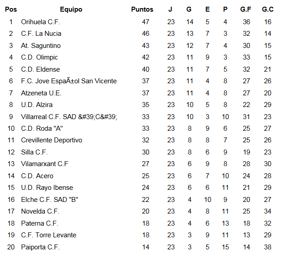This screenshot has width=282, height=257.
Task: Select C.D. Eldense in the table
Action: pos(40,69)
